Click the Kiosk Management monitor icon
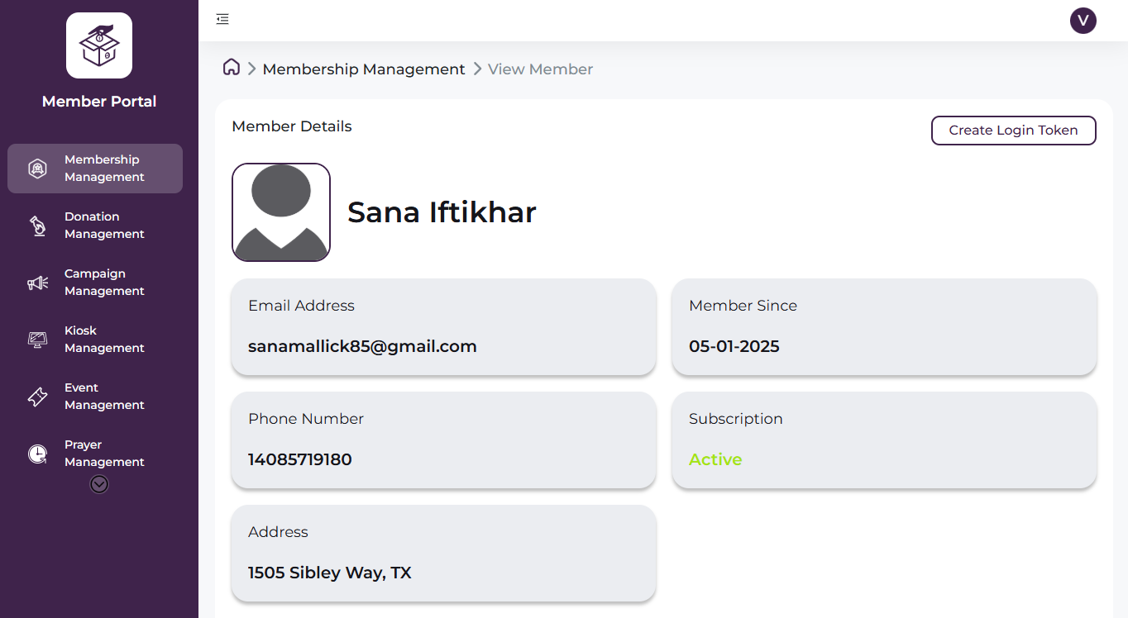The width and height of the screenshot is (1128, 618). pyautogui.click(x=38, y=340)
